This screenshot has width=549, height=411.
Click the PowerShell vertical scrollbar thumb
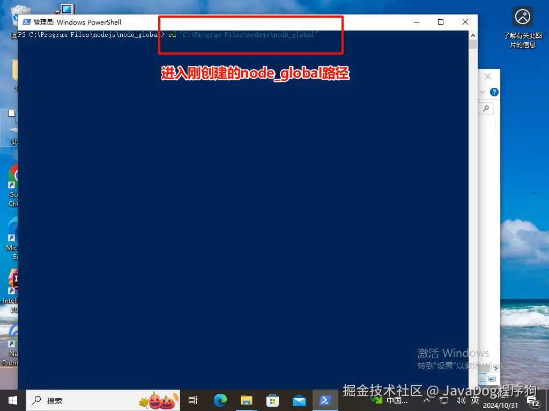tap(473, 44)
